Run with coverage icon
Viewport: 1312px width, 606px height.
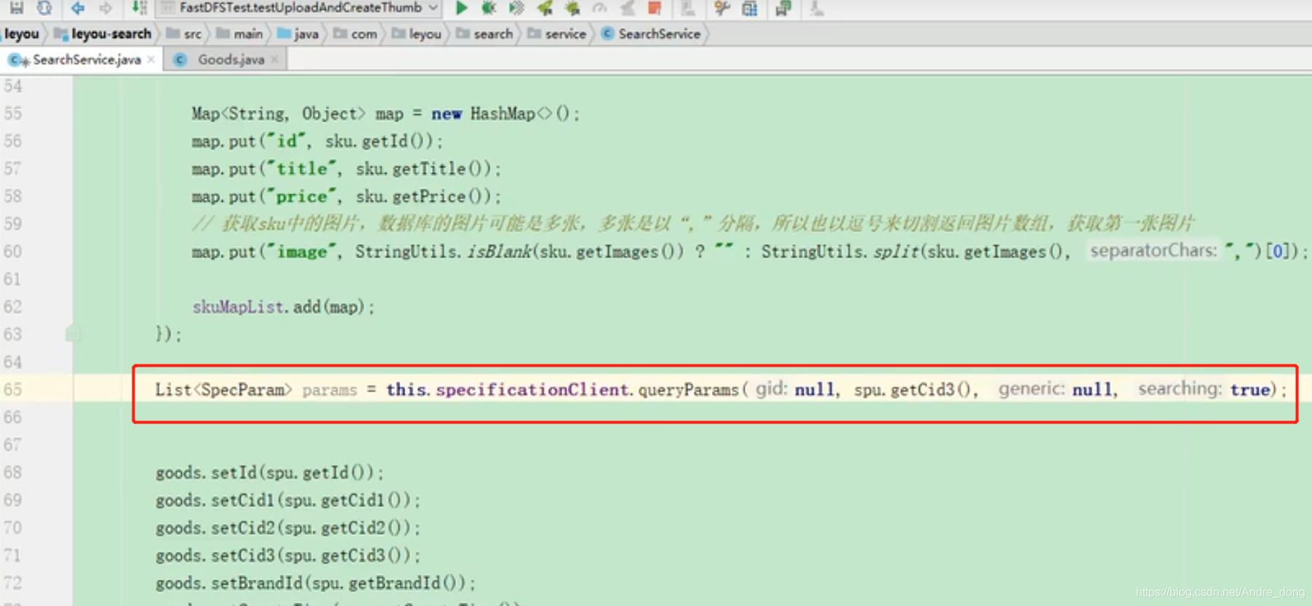(x=516, y=8)
